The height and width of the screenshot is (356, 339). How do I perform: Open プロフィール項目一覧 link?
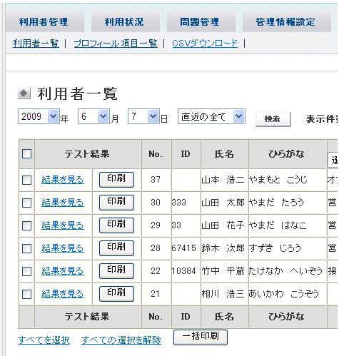[116, 44]
